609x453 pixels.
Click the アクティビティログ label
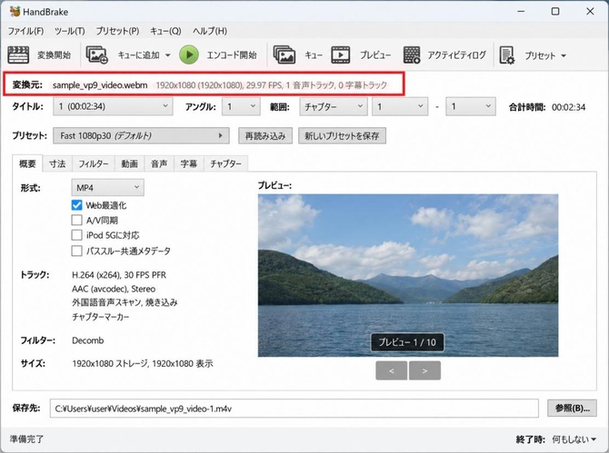[456, 55]
